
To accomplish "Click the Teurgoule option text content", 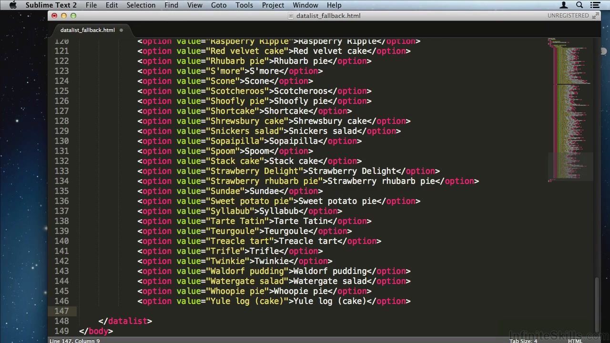I will coord(286,231).
